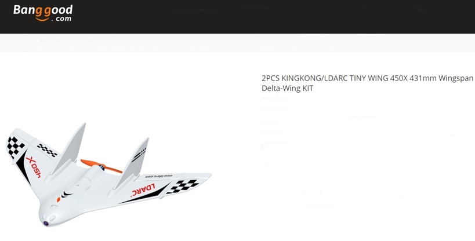This screenshot has height=241, width=475.
Task: Click the red LDARC logo on the wing
Action: pyautogui.click(x=143, y=190)
